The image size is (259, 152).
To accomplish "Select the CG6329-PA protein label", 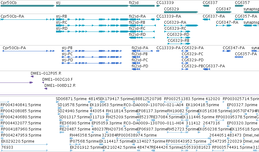I will [193, 48].
